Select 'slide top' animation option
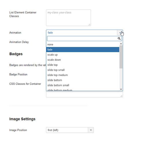The width and height of the screenshot is (144, 144). tap(83, 65)
